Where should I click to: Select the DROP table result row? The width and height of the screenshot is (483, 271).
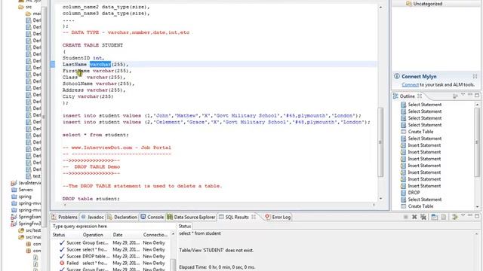(111, 256)
